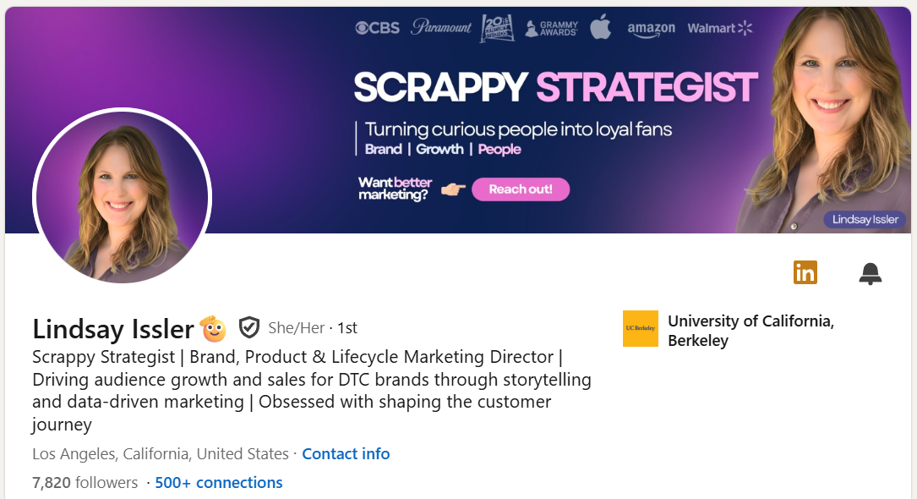Image resolution: width=917 pixels, height=499 pixels.
Task: Click the Walmart logo in the banner
Action: 719,27
